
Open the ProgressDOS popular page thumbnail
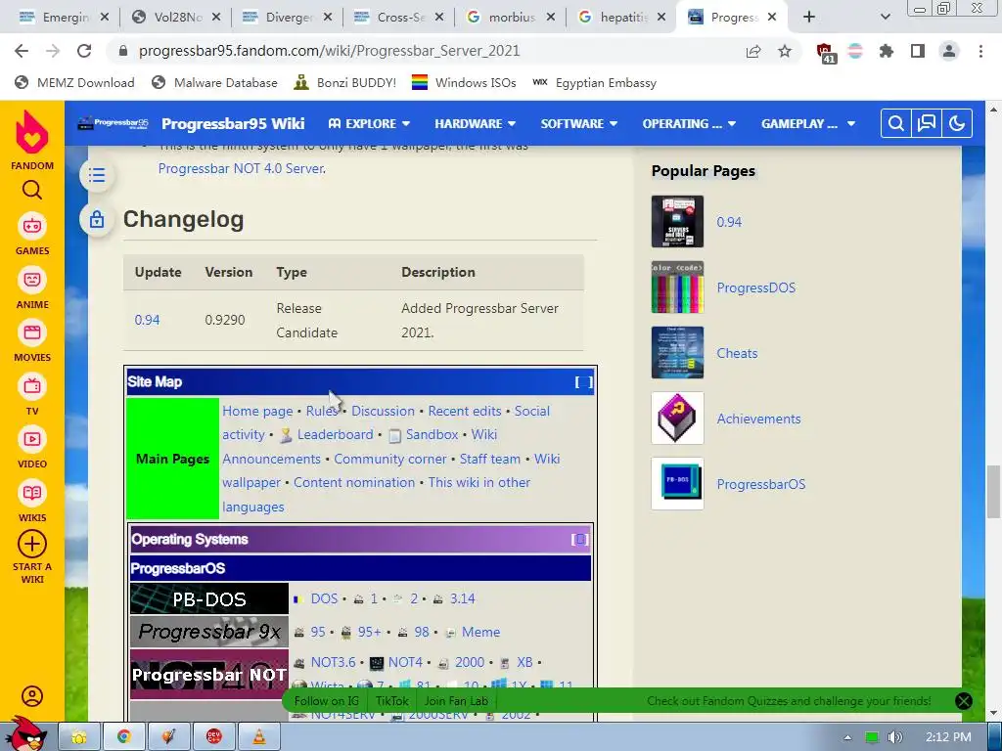click(677, 287)
